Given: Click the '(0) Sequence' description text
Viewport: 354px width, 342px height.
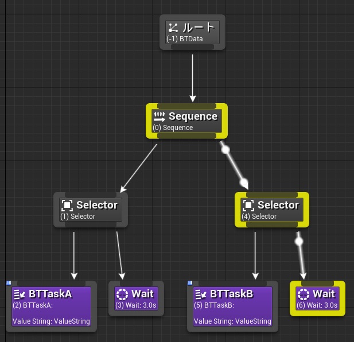Looking at the screenshot, I should pos(173,128).
